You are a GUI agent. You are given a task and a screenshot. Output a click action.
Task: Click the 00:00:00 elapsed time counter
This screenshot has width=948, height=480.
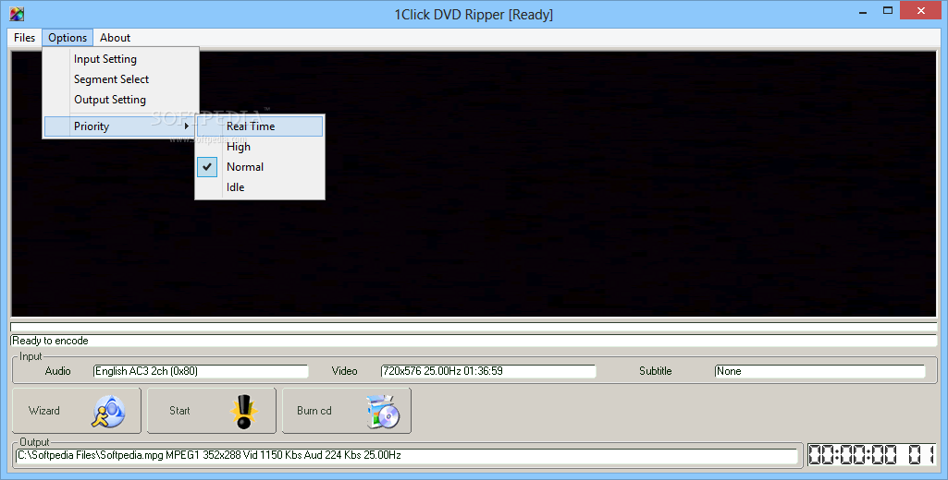[871, 455]
